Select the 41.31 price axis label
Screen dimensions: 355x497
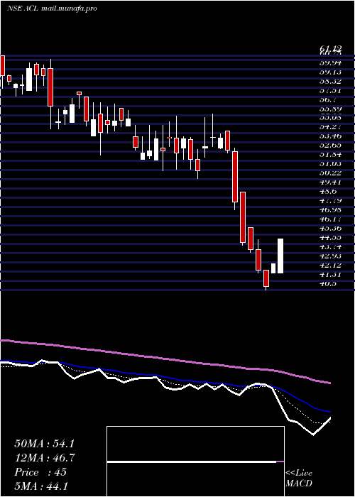pyautogui.click(x=331, y=274)
